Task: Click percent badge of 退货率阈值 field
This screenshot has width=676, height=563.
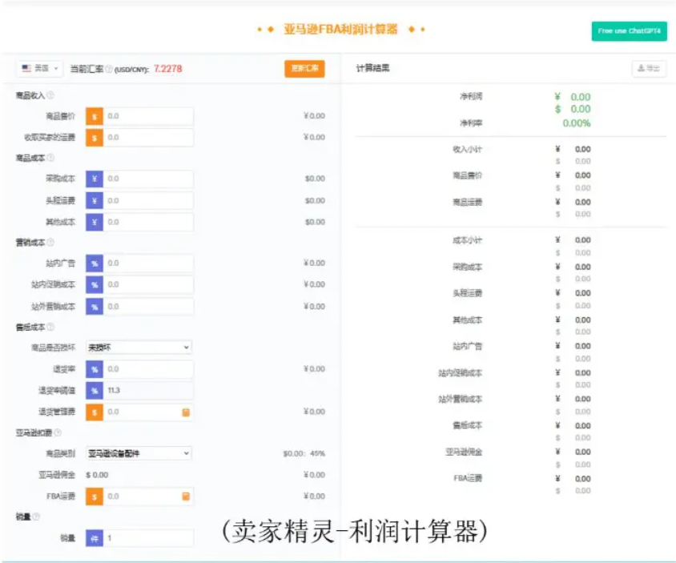Action: pyautogui.click(x=95, y=391)
